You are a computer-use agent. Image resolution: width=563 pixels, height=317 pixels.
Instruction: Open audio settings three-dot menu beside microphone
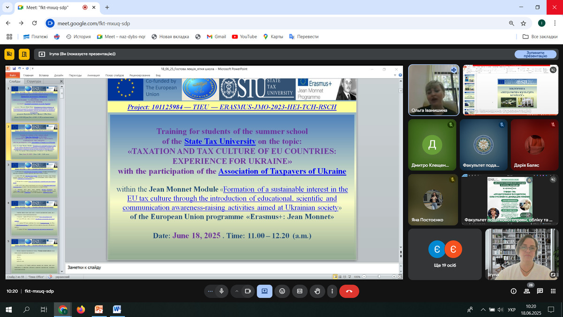(210, 291)
